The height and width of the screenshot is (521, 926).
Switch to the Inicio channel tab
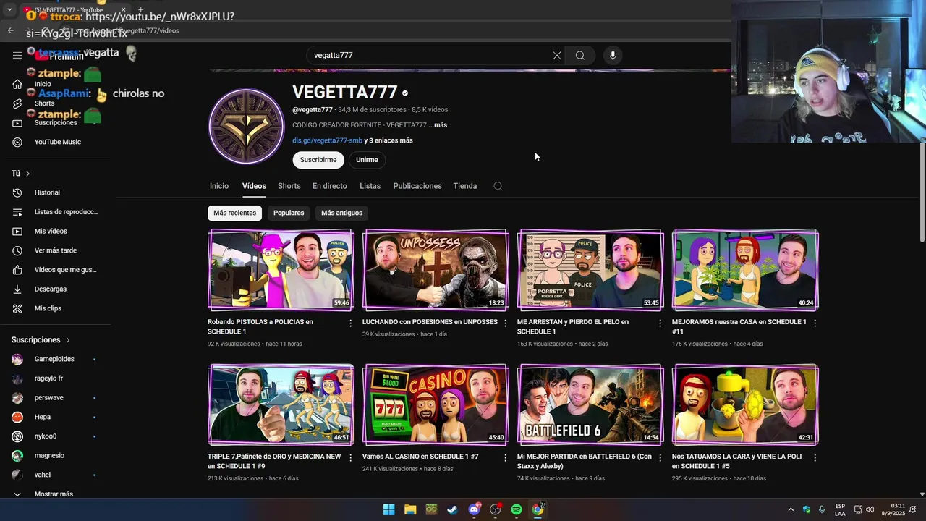tap(219, 186)
